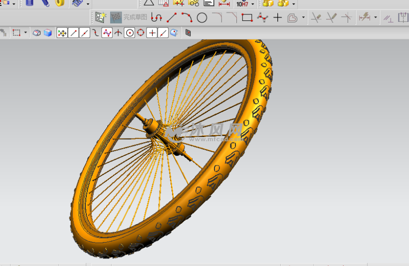Toggle Existing Point snap plus icon
Viewport: 409px width, 266px height.
pos(152,33)
